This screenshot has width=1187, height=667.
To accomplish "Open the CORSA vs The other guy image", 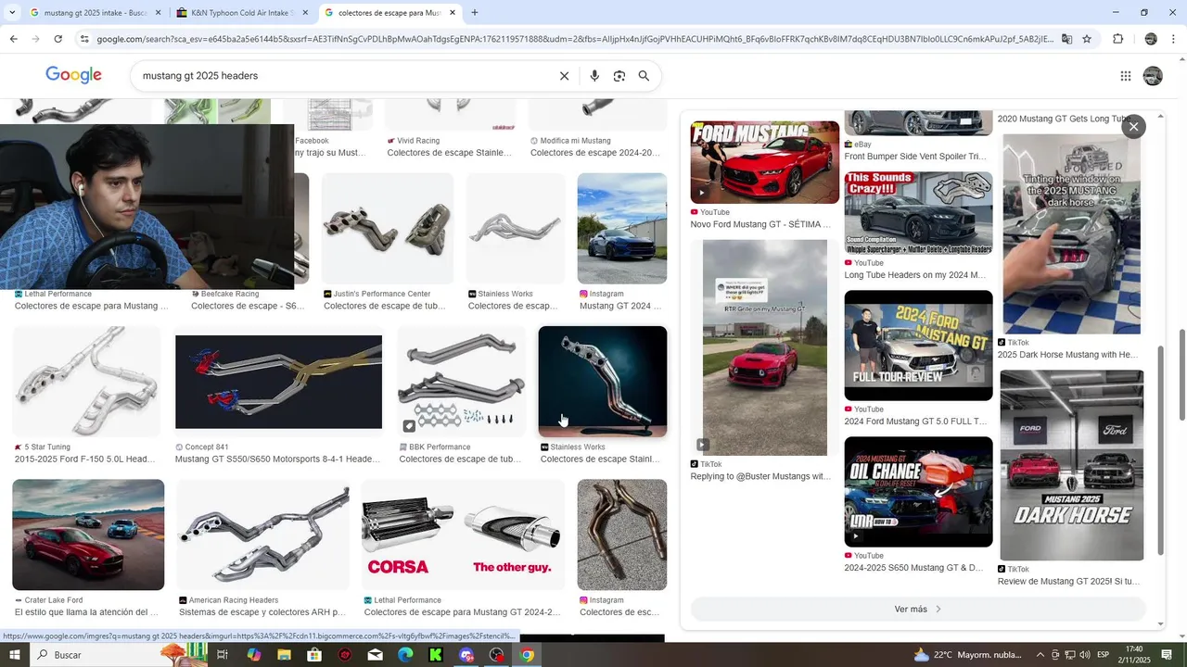I will tap(463, 535).
